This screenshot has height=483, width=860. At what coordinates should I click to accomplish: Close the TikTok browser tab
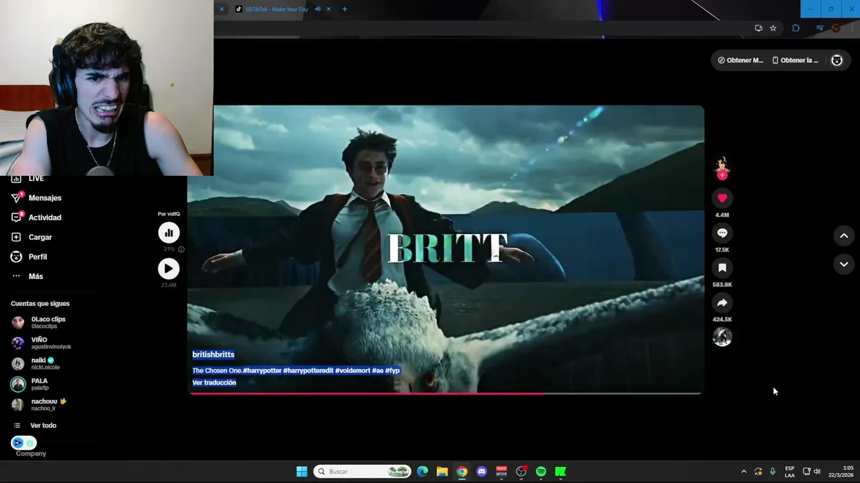tap(329, 9)
